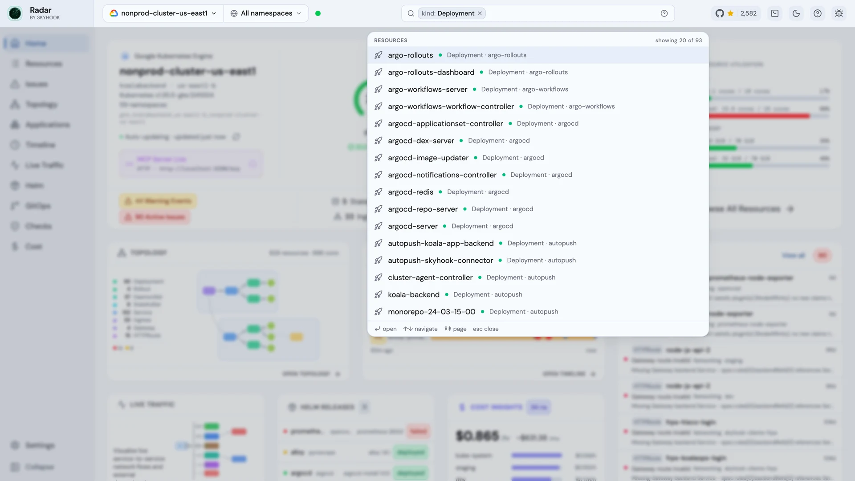
Task: Choose argo-workflows-workflow-controller result
Action: [x=538, y=106]
